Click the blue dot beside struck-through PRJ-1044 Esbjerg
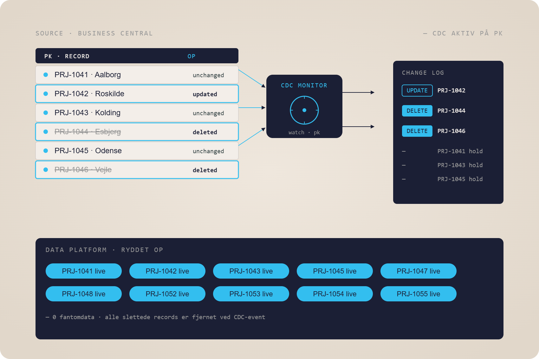Viewport: 539px width, 359px height. (46, 132)
